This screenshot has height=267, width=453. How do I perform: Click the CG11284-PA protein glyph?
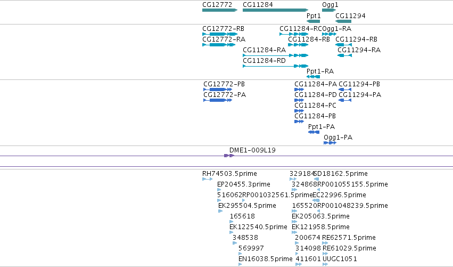tap(299, 90)
